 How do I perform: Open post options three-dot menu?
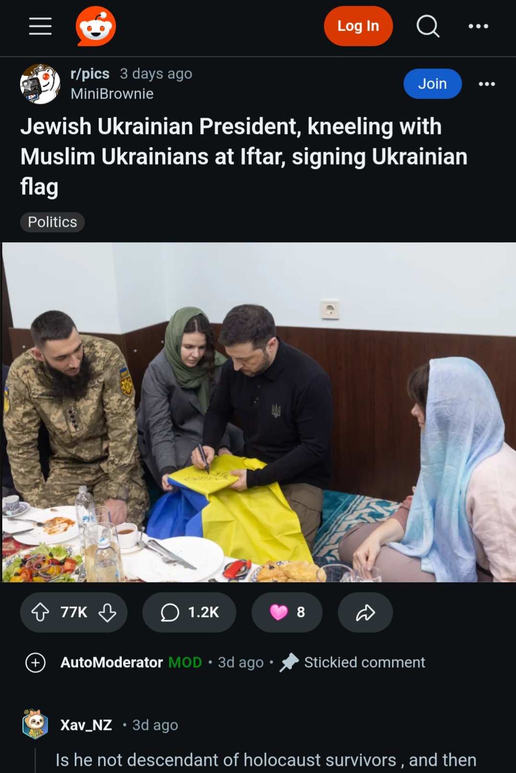coord(487,84)
